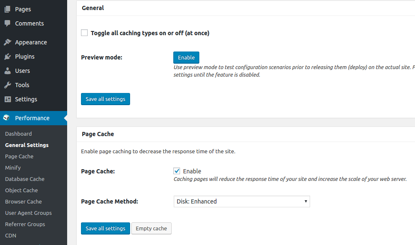Screen dimensions: 415x245
Task: Click the Empty cache button
Action: coord(151,229)
